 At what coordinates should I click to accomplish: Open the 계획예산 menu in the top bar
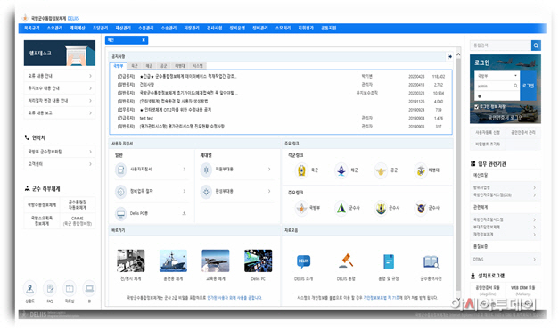[78, 28]
